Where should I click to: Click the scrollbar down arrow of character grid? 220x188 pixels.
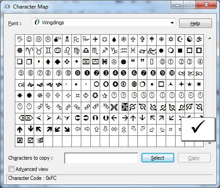click(x=210, y=143)
